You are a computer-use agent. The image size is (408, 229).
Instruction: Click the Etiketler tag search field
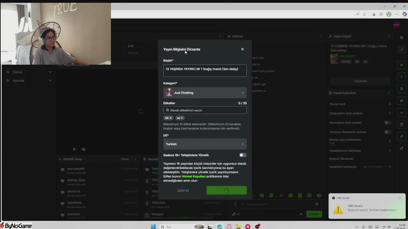[x=205, y=110]
